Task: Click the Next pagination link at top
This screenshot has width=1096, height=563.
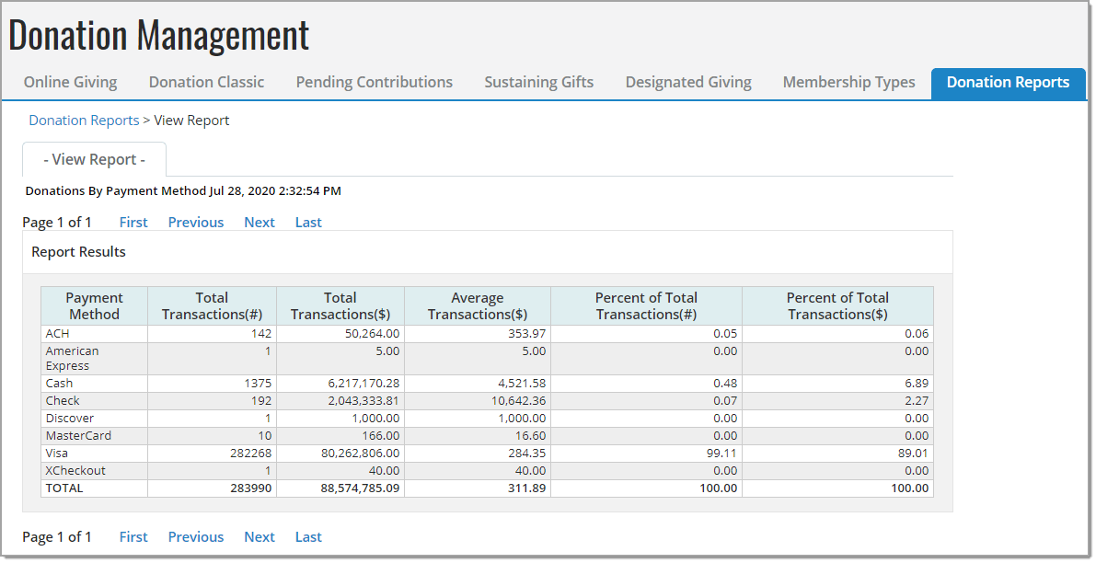Action: 259,222
